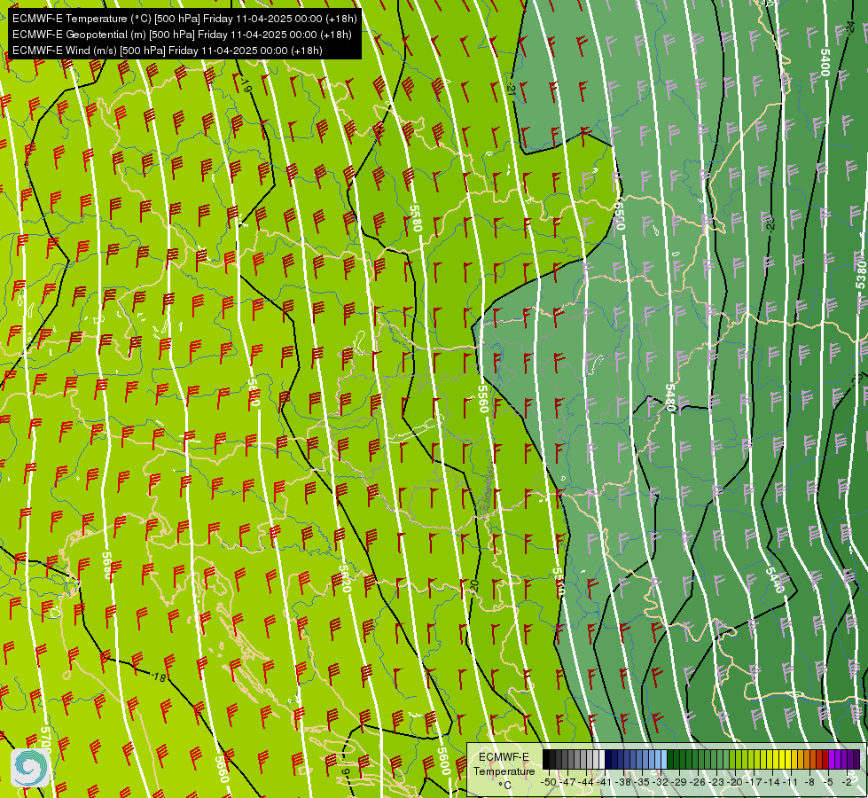Select the ECMWF-E Geopotential legend line
Screen dimensions: 868x798
(x=182, y=35)
